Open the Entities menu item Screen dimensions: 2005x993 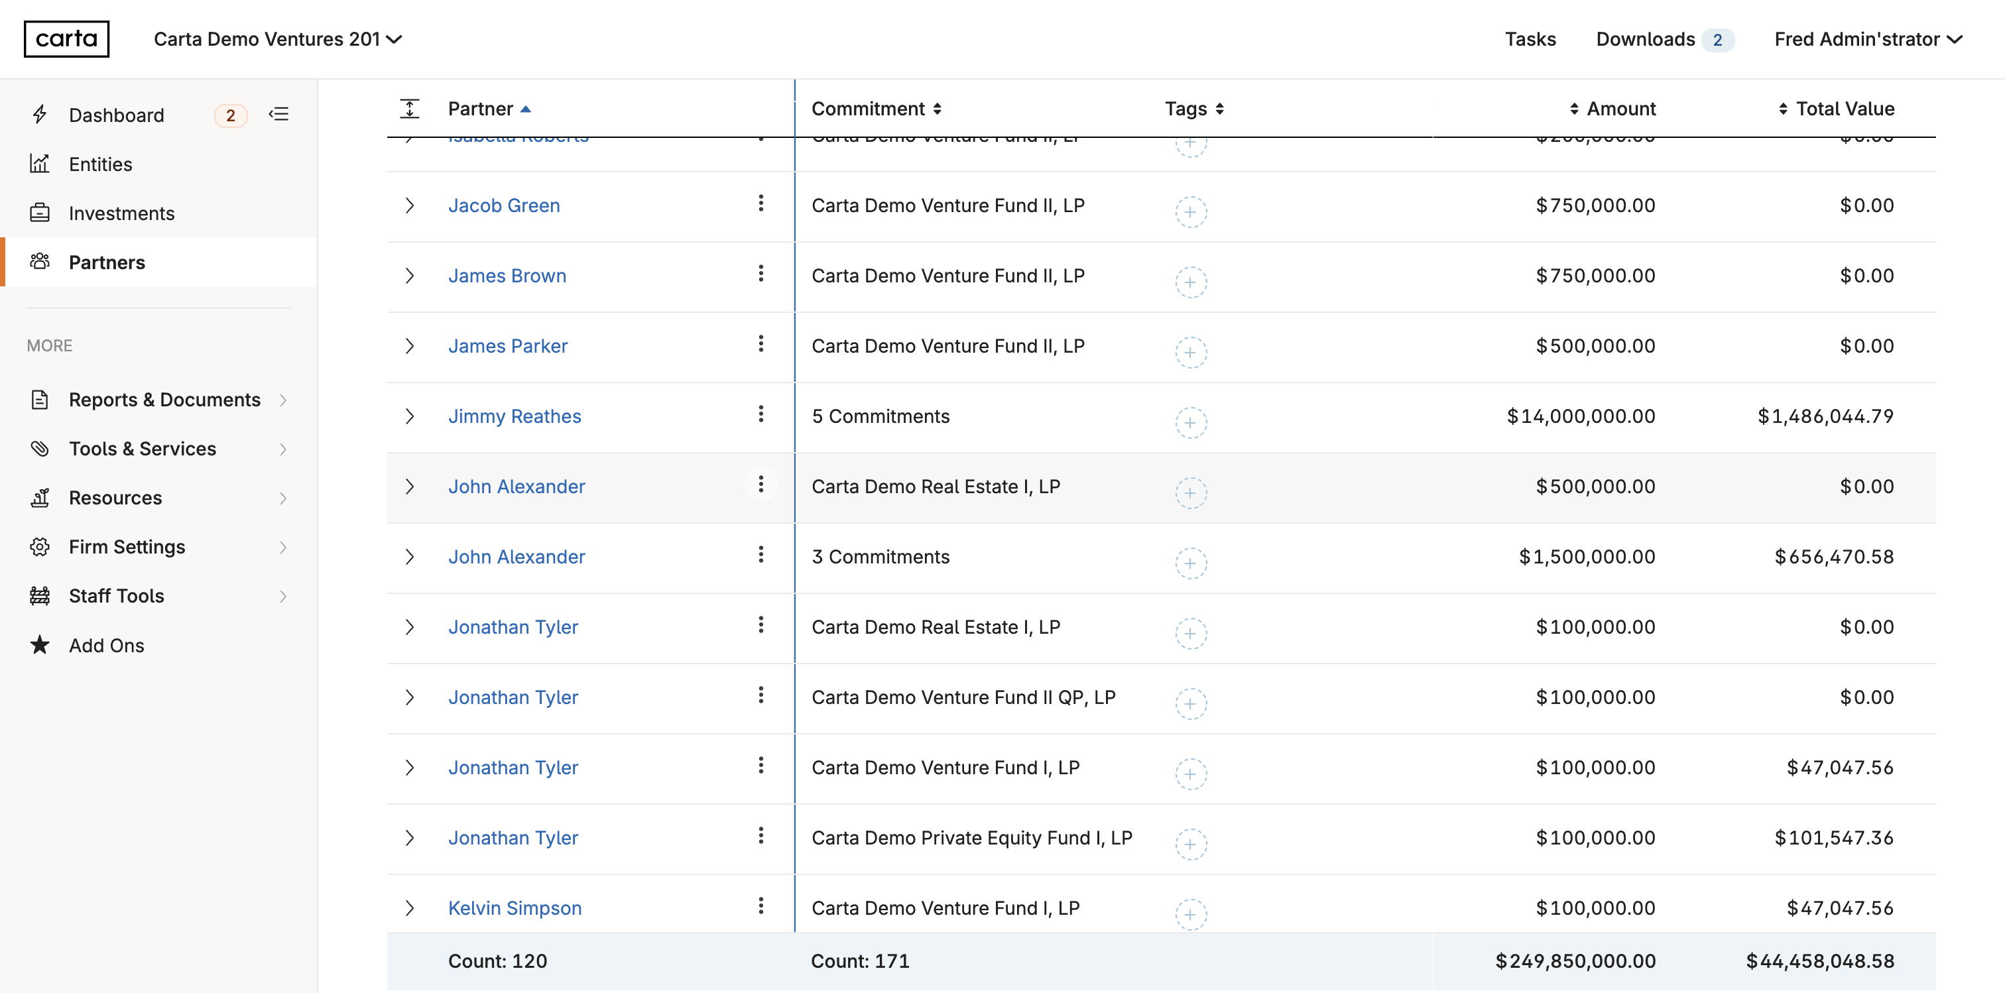click(x=100, y=164)
